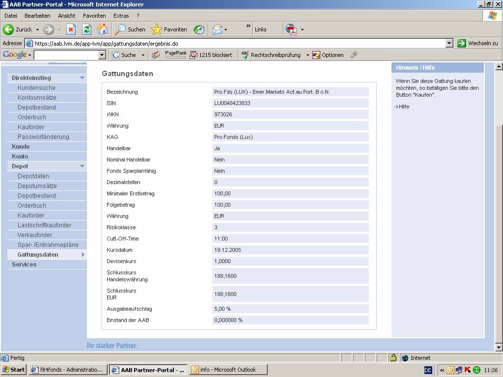Refresh the page with green arrows icon
Image resolution: width=503 pixels, height=377 pixels.
(x=86, y=29)
